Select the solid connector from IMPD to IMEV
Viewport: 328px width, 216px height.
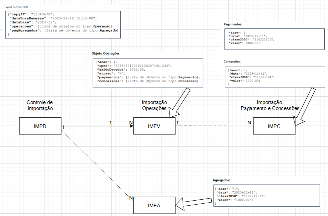(x=97, y=126)
